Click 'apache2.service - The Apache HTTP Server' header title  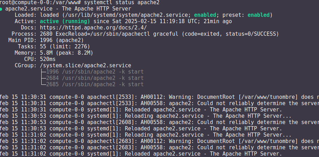pyautogui.click(x=68, y=9)
